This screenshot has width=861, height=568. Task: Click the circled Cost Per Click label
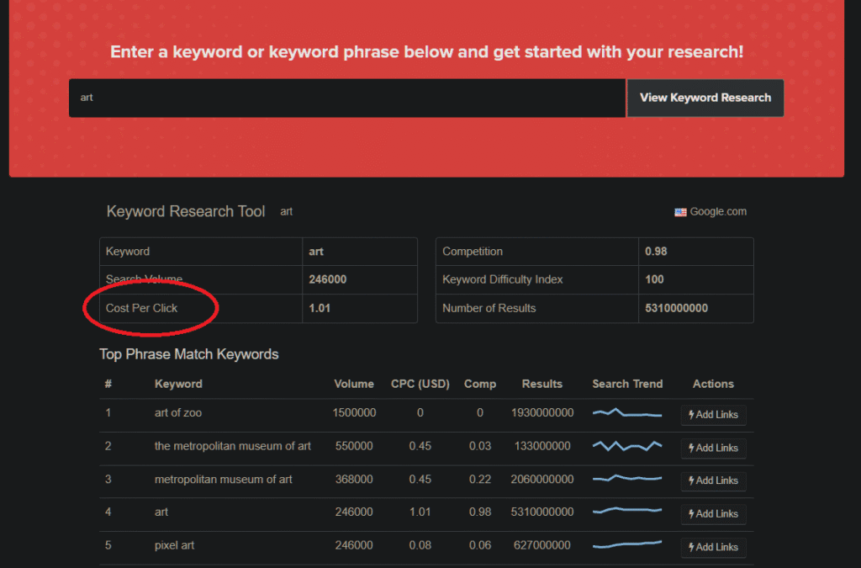(x=143, y=308)
